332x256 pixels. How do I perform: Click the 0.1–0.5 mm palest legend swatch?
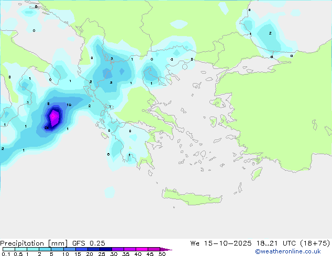click(x=9, y=249)
